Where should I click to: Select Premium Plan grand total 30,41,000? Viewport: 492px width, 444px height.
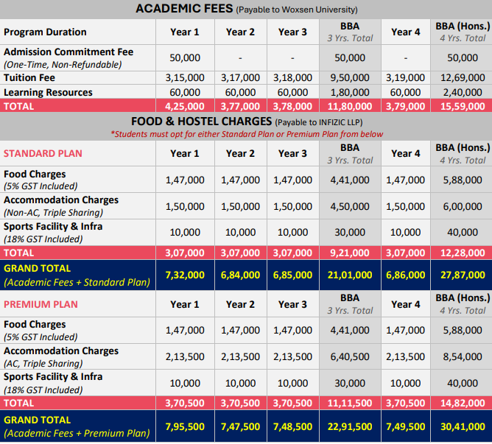(x=462, y=426)
